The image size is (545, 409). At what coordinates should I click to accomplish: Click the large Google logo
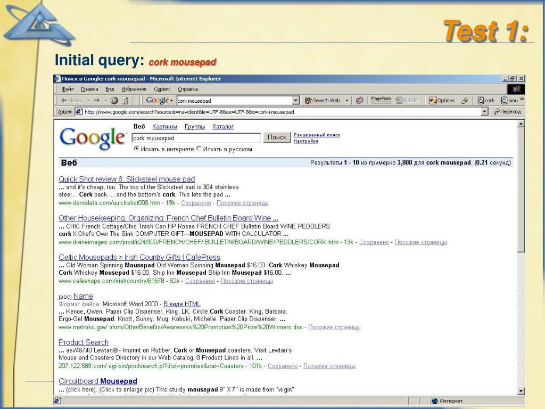click(x=92, y=138)
